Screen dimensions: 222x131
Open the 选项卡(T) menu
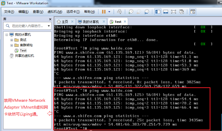coord(73,12)
